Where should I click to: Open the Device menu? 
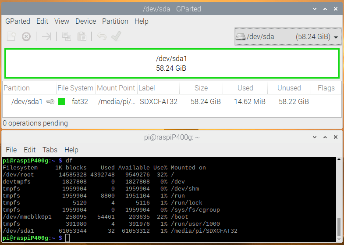pos(86,22)
